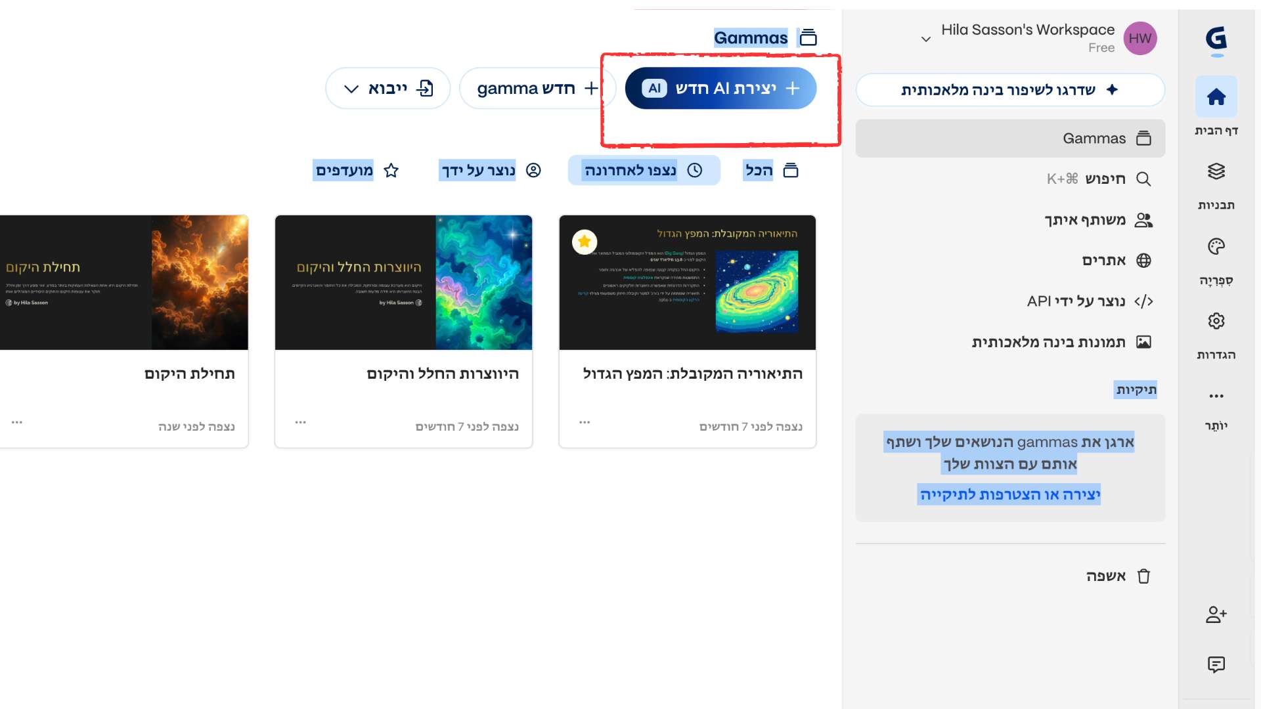This screenshot has height=709, width=1261.
Task: Select the created-by-you filter tab
Action: pos(491,171)
